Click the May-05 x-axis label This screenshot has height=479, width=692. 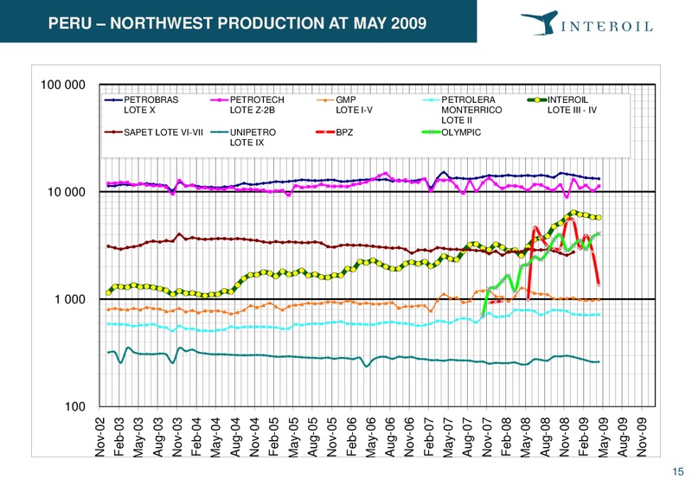tap(294, 437)
